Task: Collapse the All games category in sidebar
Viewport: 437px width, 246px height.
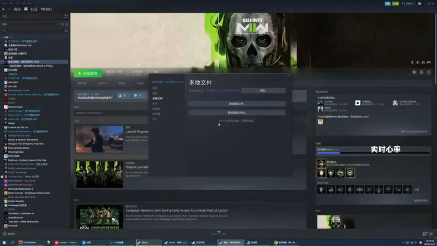Action: pyautogui.click(x=3, y=37)
